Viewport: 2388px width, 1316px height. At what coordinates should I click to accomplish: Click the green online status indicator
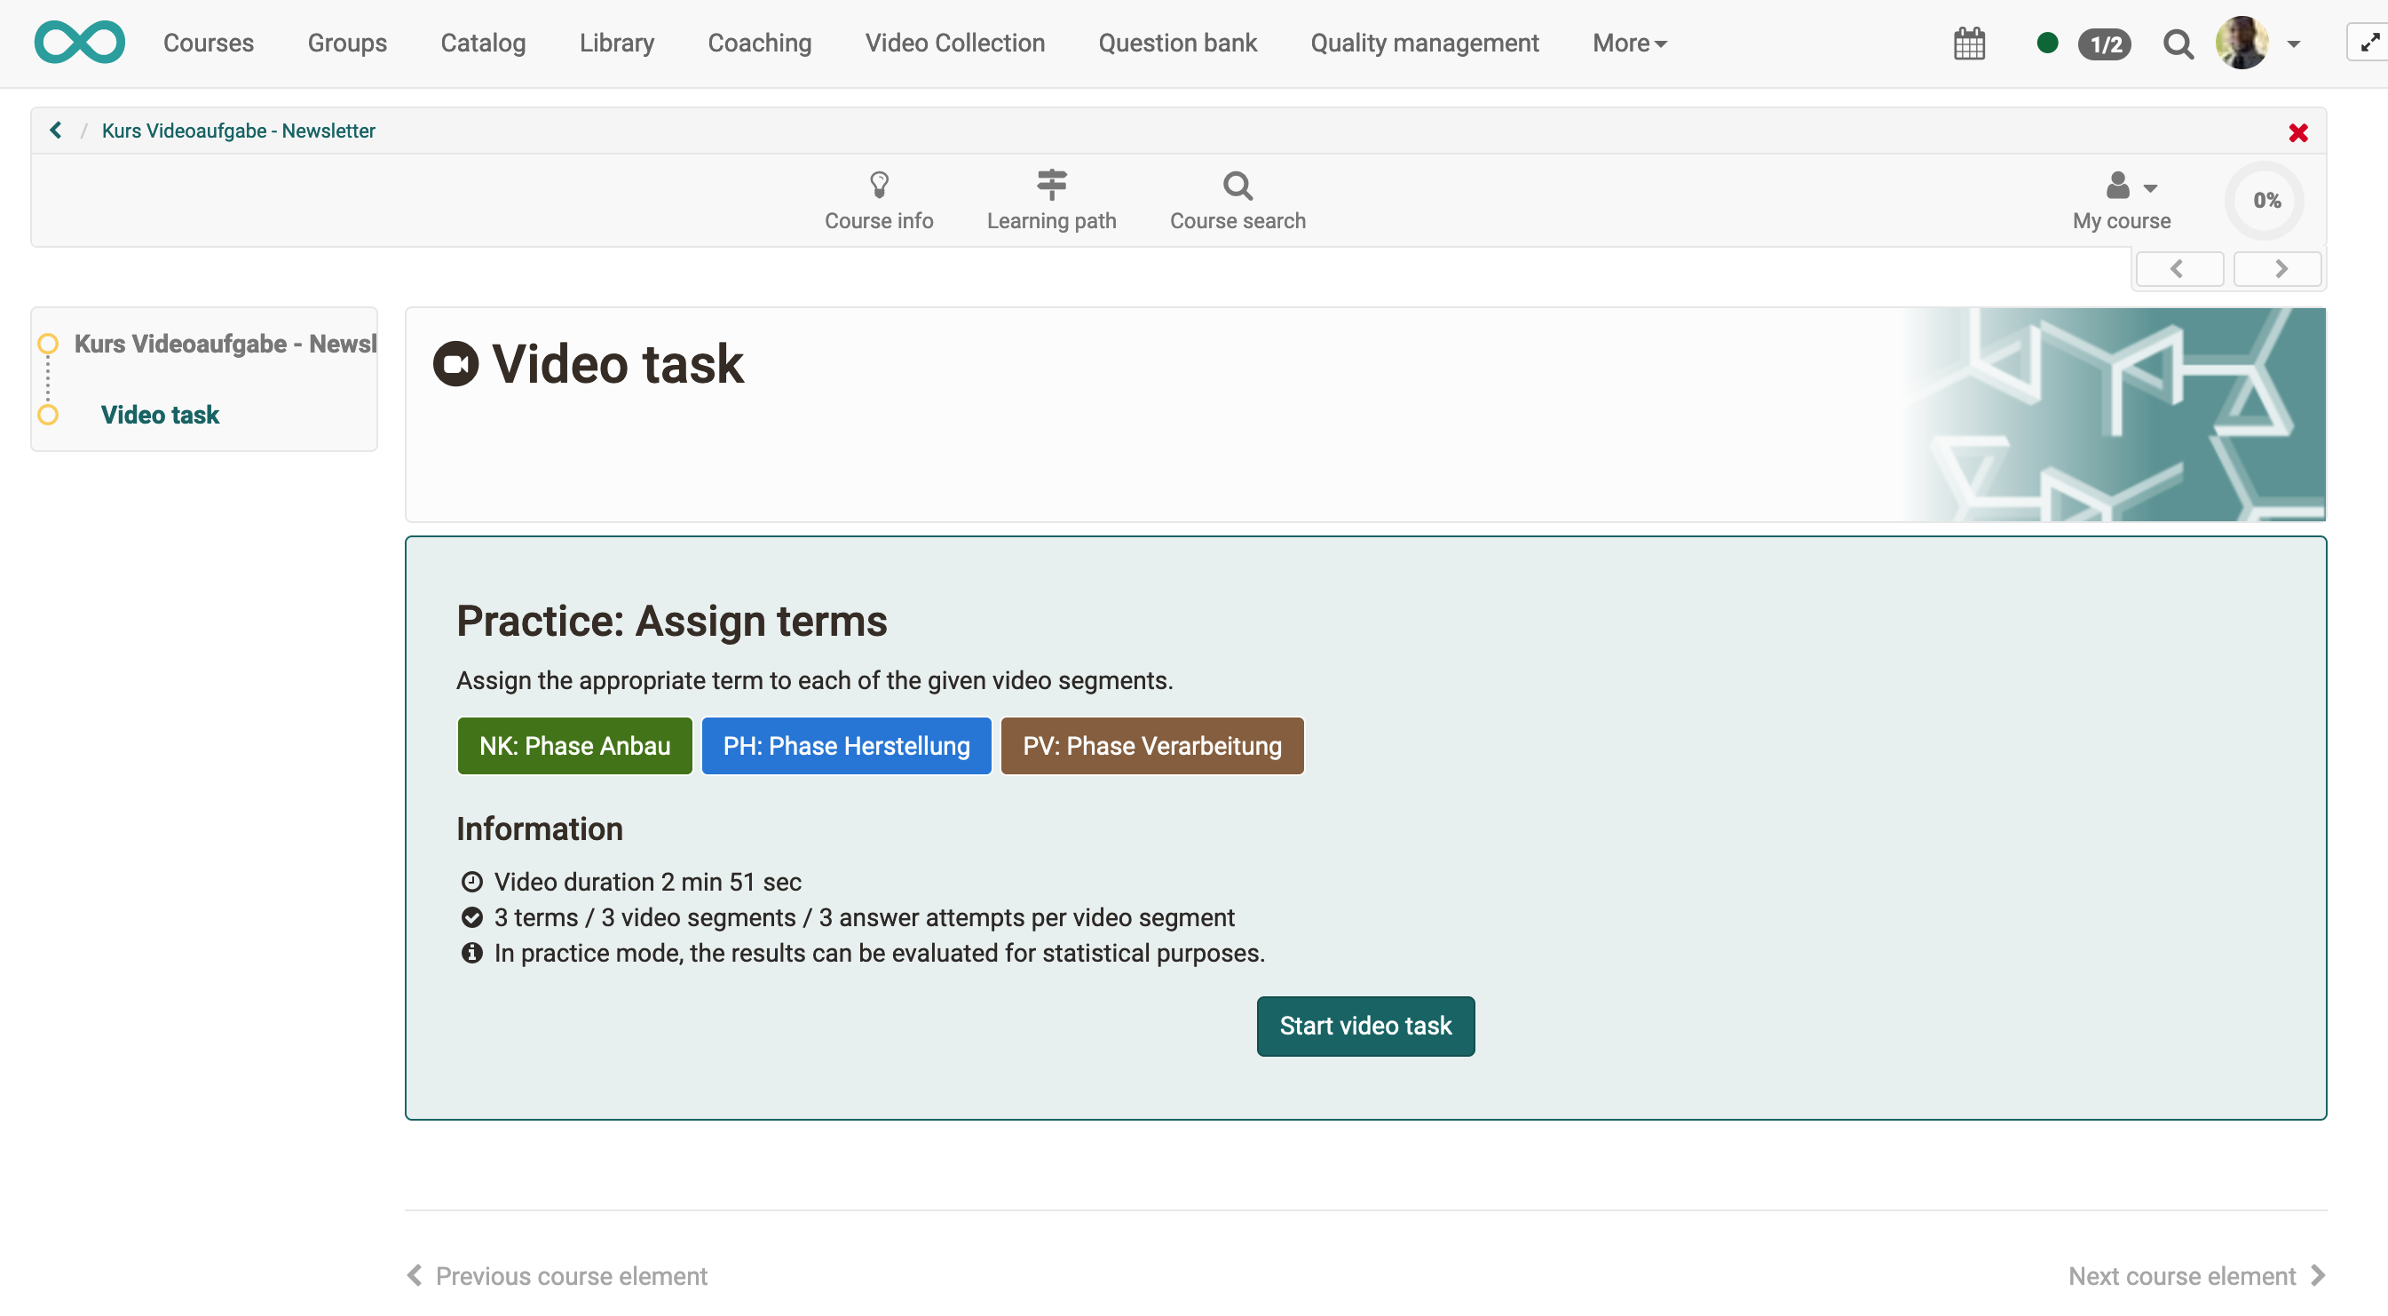tap(2049, 43)
